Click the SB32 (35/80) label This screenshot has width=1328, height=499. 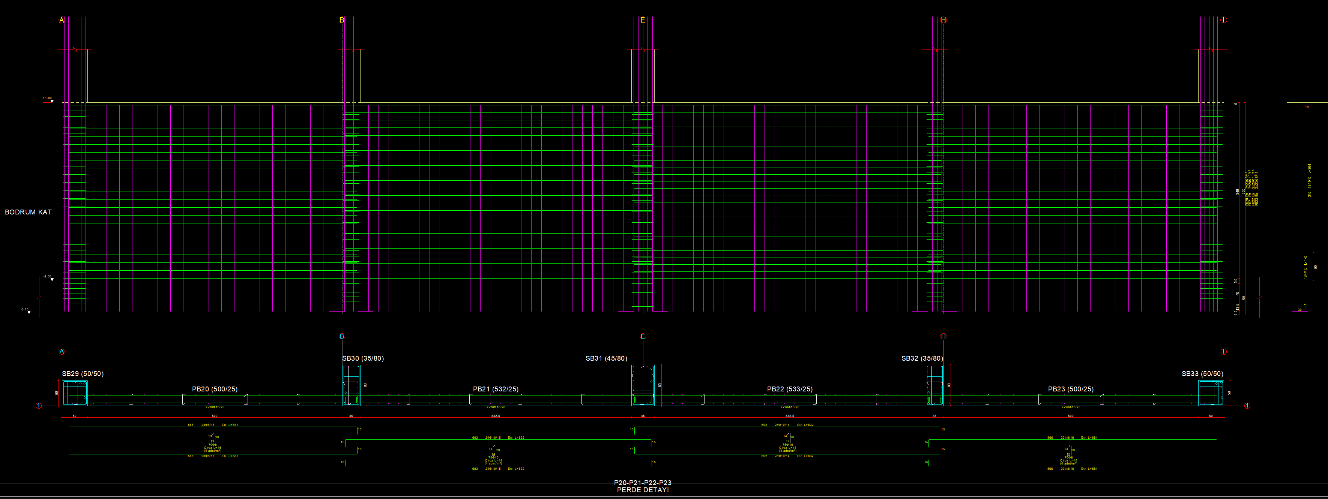coord(922,358)
